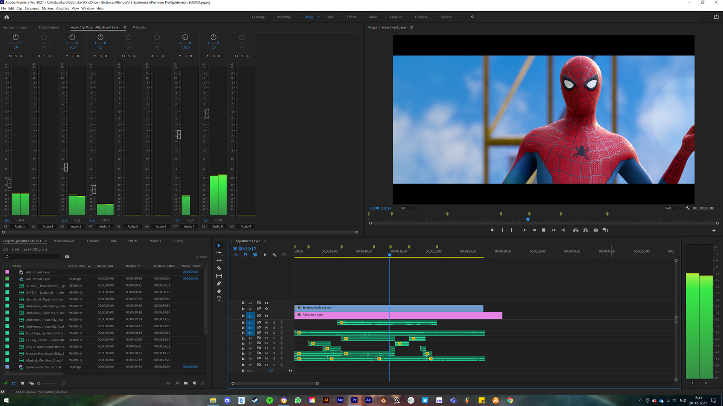This screenshot has height=406, width=723.
Task: Mute timeline track A1
Action: pos(266,323)
